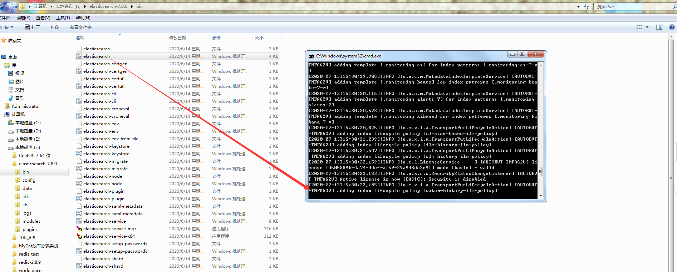The image size is (677, 272).
Task: Sort by the Size (大小) column header
Action: [x=267, y=38]
